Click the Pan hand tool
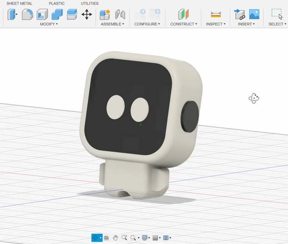Viewport: 288px width, 244px height. [x=116, y=238]
